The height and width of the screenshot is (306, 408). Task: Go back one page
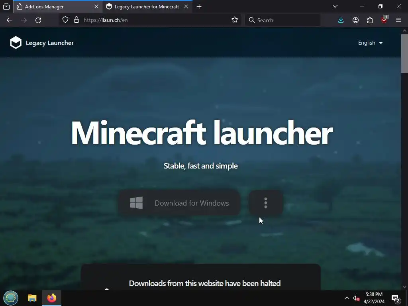tap(10, 20)
